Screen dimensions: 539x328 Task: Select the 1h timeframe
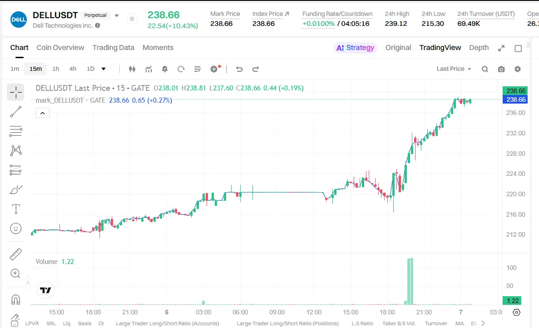56,69
